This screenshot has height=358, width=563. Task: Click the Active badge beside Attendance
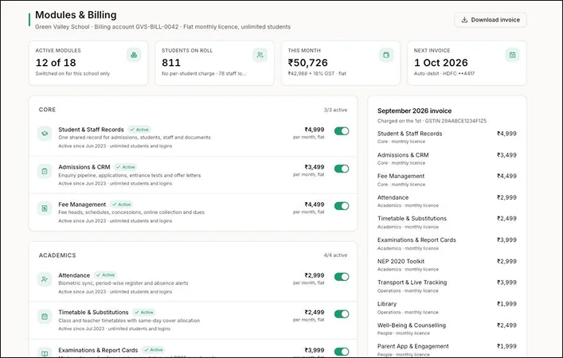tap(105, 274)
